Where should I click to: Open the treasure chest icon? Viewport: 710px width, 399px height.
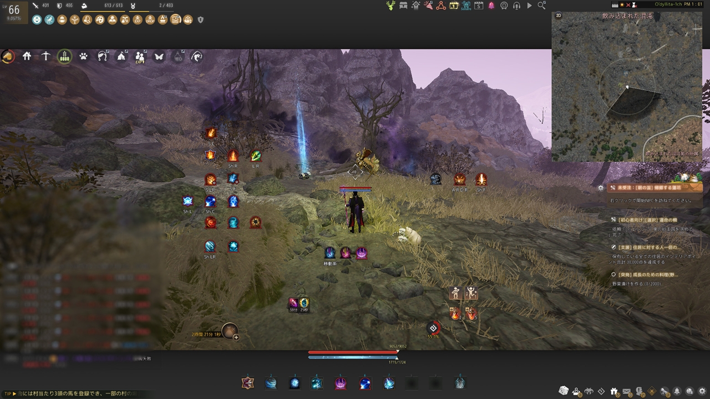click(403, 6)
